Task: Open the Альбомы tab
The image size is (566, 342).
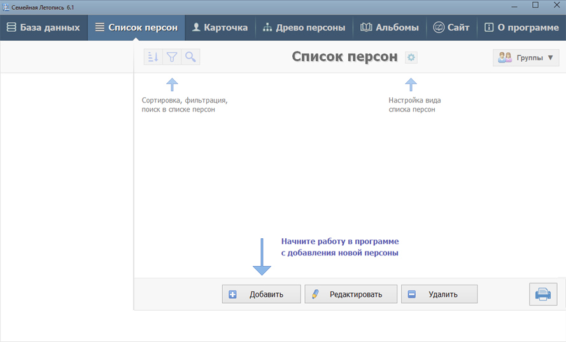Action: 390,27
